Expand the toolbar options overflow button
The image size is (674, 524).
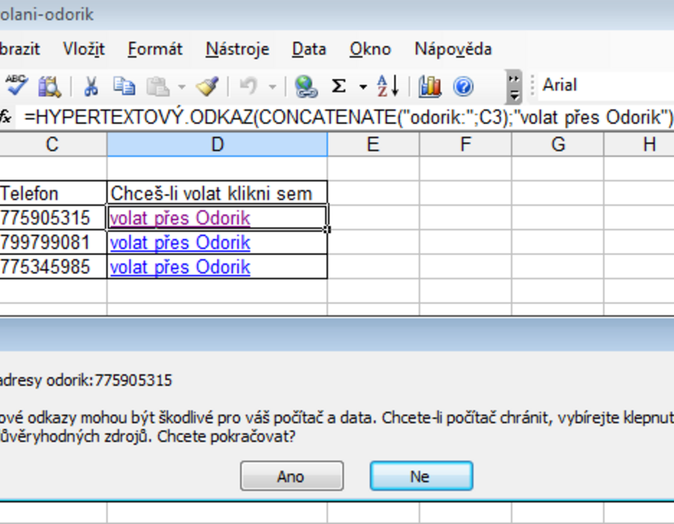pyautogui.click(x=514, y=87)
